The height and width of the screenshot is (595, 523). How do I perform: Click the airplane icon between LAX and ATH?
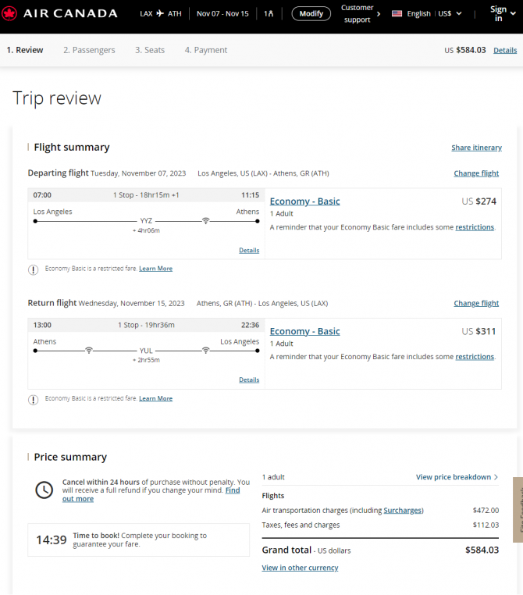click(160, 13)
